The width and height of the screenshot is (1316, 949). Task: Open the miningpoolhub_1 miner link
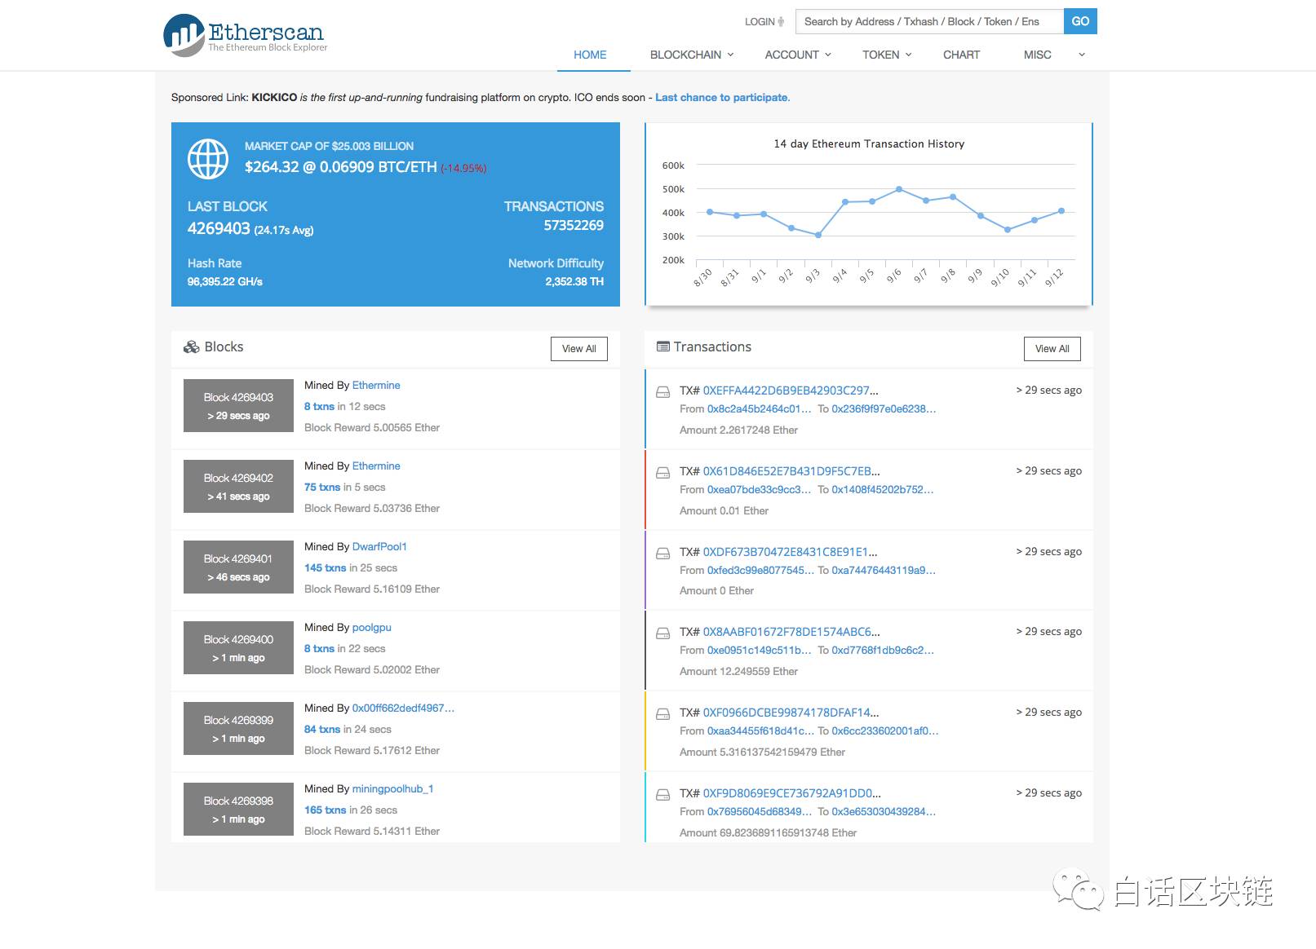point(392,788)
